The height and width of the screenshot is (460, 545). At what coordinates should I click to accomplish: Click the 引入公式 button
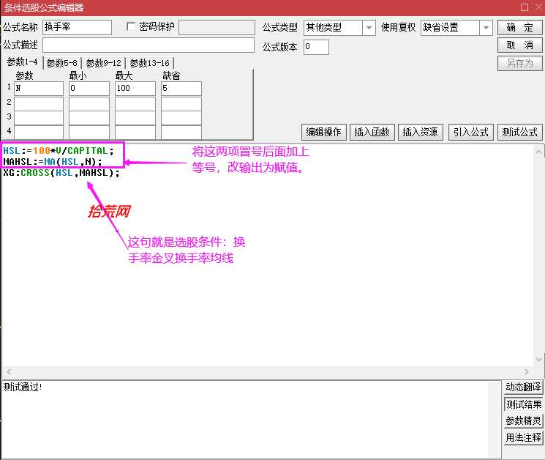pyautogui.click(x=471, y=133)
